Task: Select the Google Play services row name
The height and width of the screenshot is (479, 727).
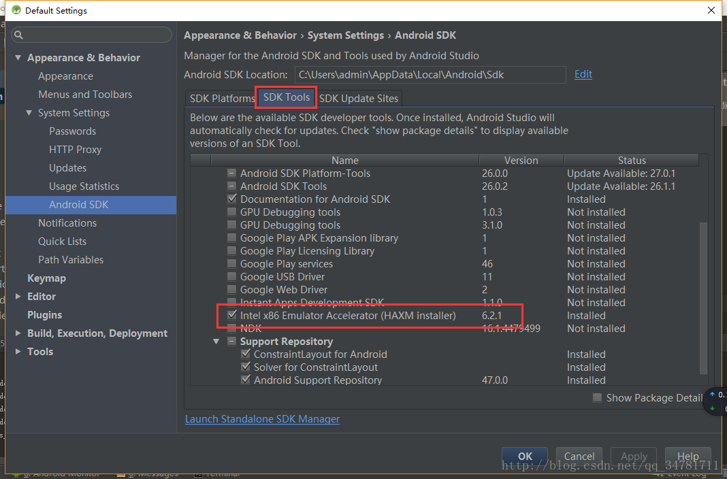Action: coord(286,264)
